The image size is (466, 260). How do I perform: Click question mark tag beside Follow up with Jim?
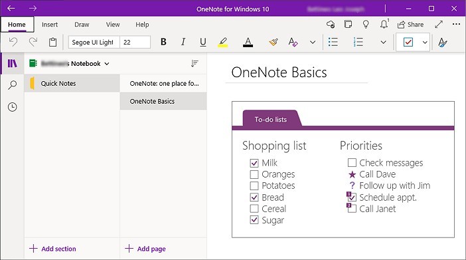pos(352,186)
